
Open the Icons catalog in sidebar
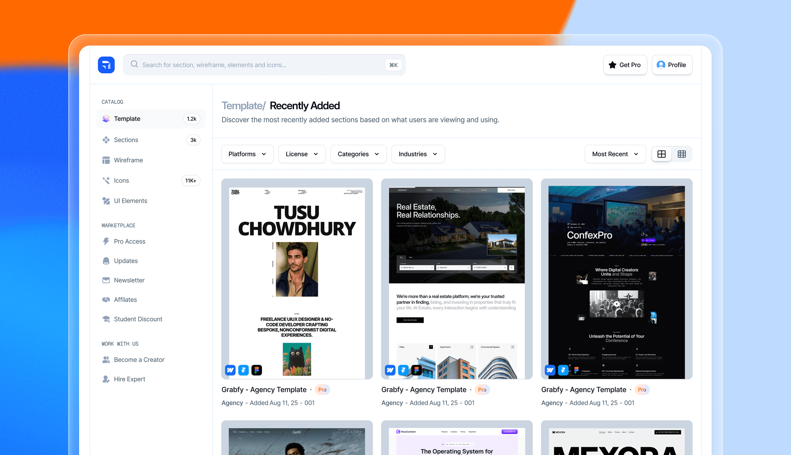point(121,181)
